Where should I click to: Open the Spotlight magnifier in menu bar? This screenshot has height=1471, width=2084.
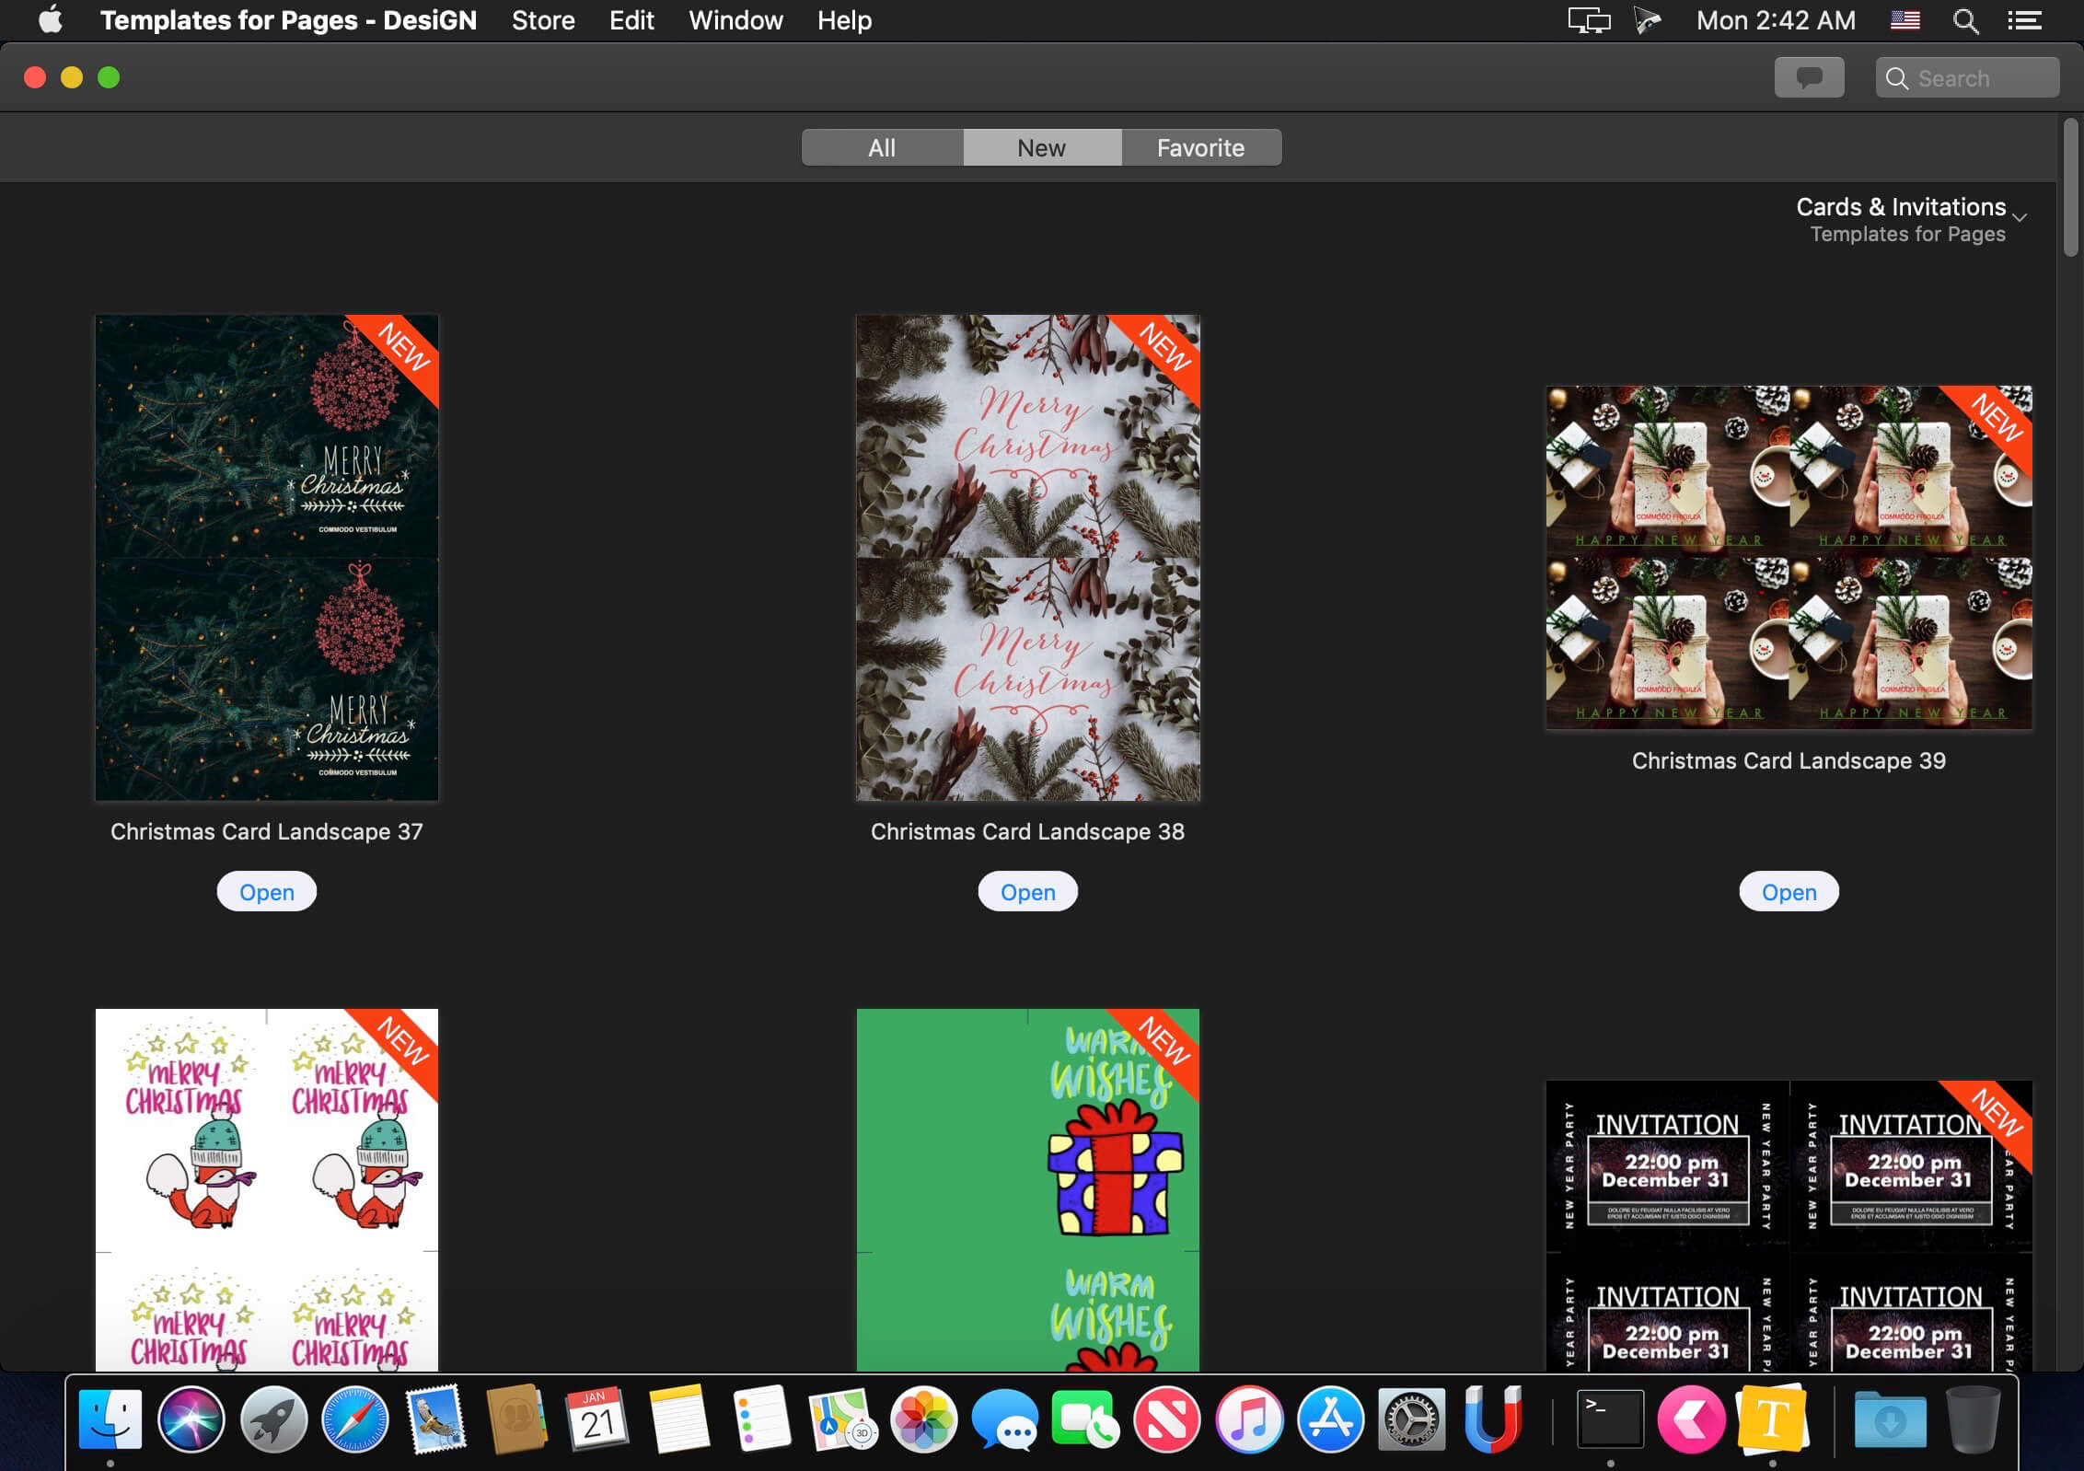tap(1965, 20)
